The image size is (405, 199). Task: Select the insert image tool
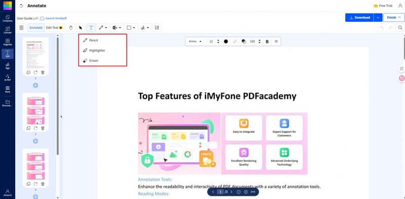pyautogui.click(x=157, y=28)
